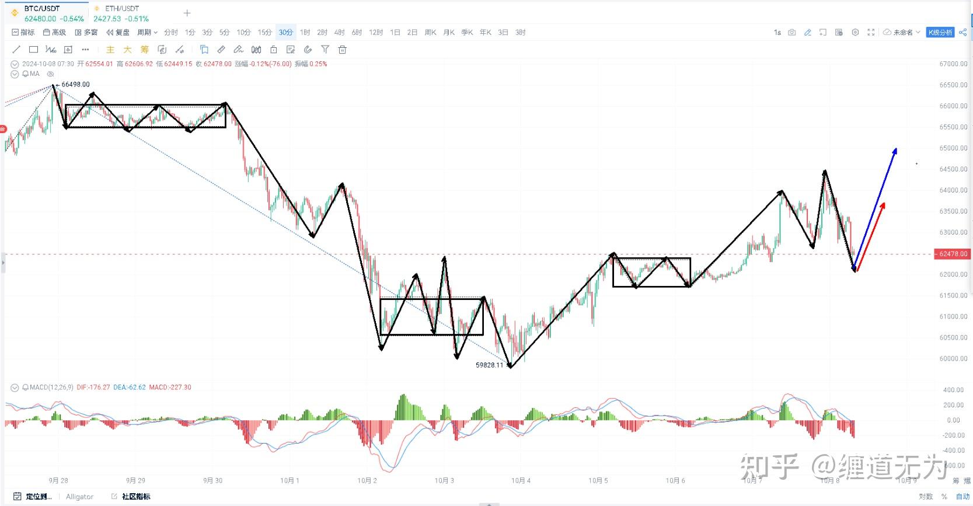This screenshot has width=973, height=506.
Task: Toggle the MACD alert bell icon
Action: click(x=26, y=388)
